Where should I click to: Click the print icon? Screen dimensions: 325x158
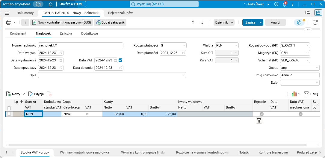9,22
